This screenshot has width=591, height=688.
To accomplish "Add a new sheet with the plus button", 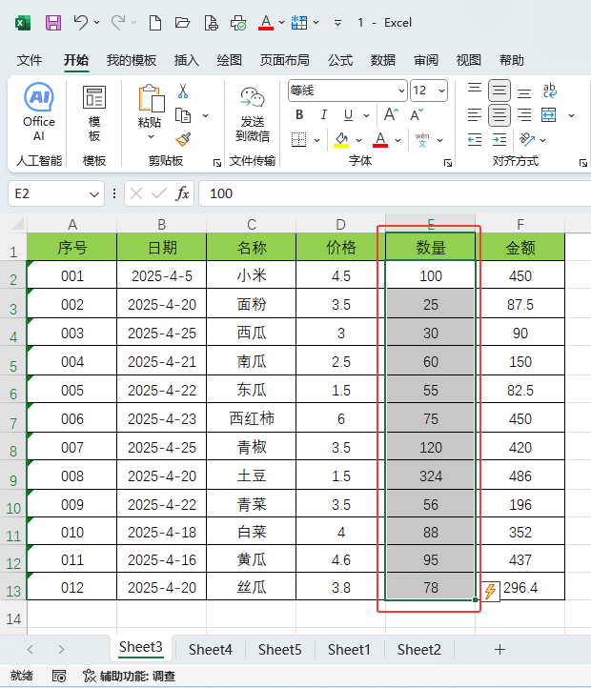I will coord(499,649).
